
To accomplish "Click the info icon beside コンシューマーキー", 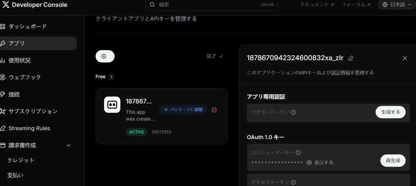I will [x=298, y=153].
